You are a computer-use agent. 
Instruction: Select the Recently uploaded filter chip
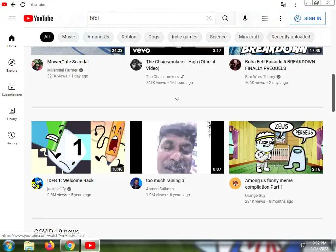291,37
